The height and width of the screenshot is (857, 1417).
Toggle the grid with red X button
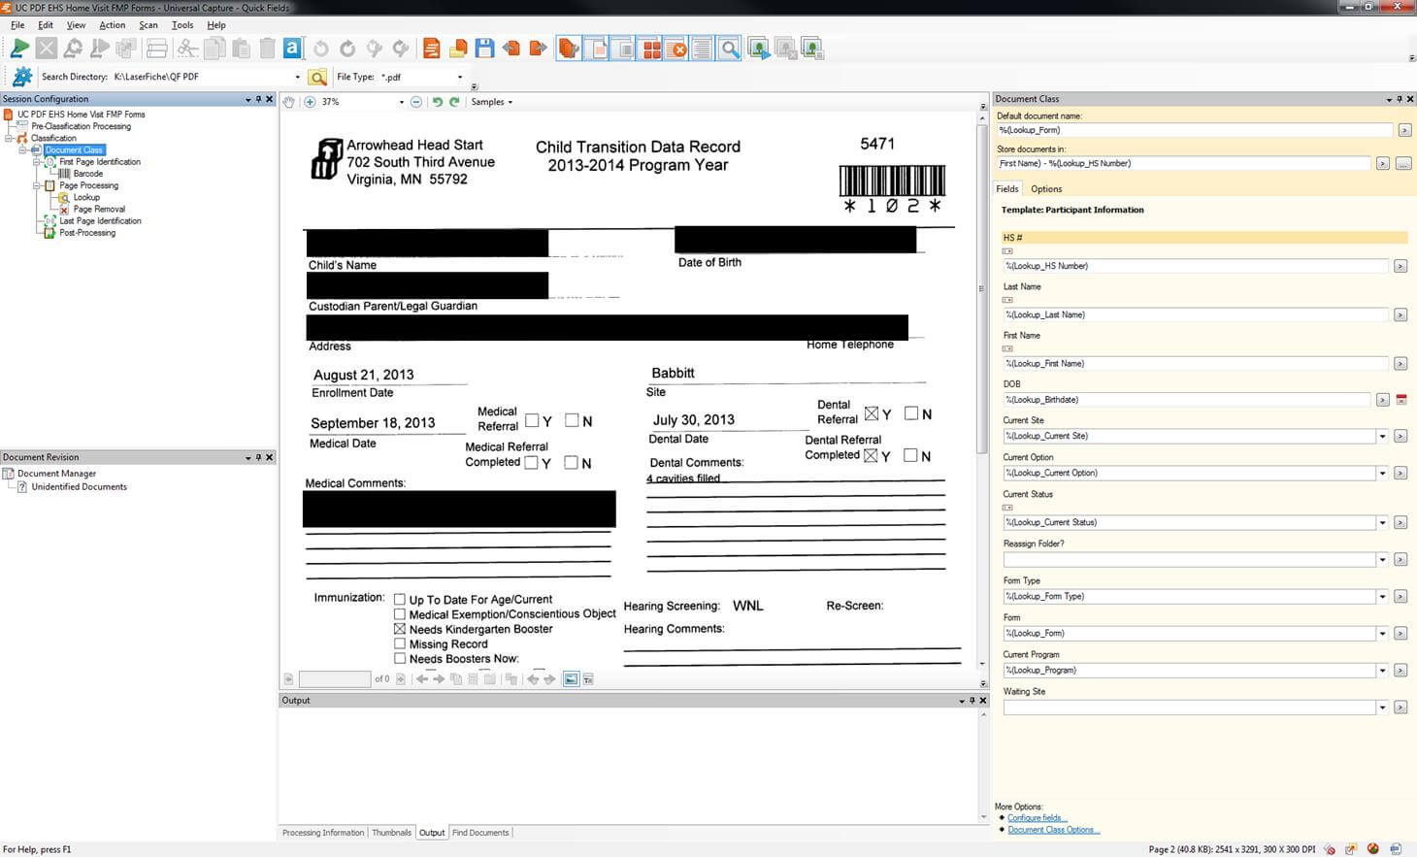pyautogui.click(x=676, y=48)
